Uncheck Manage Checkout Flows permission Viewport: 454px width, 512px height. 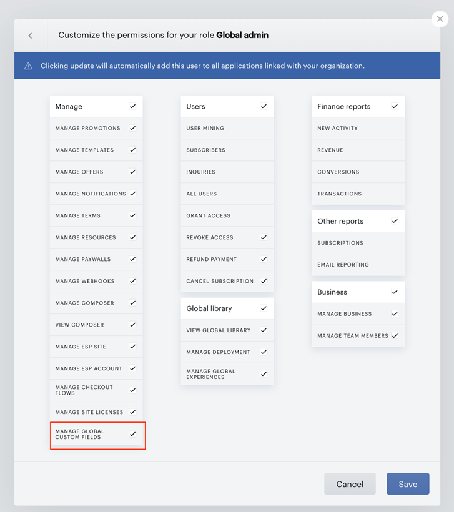[132, 390]
